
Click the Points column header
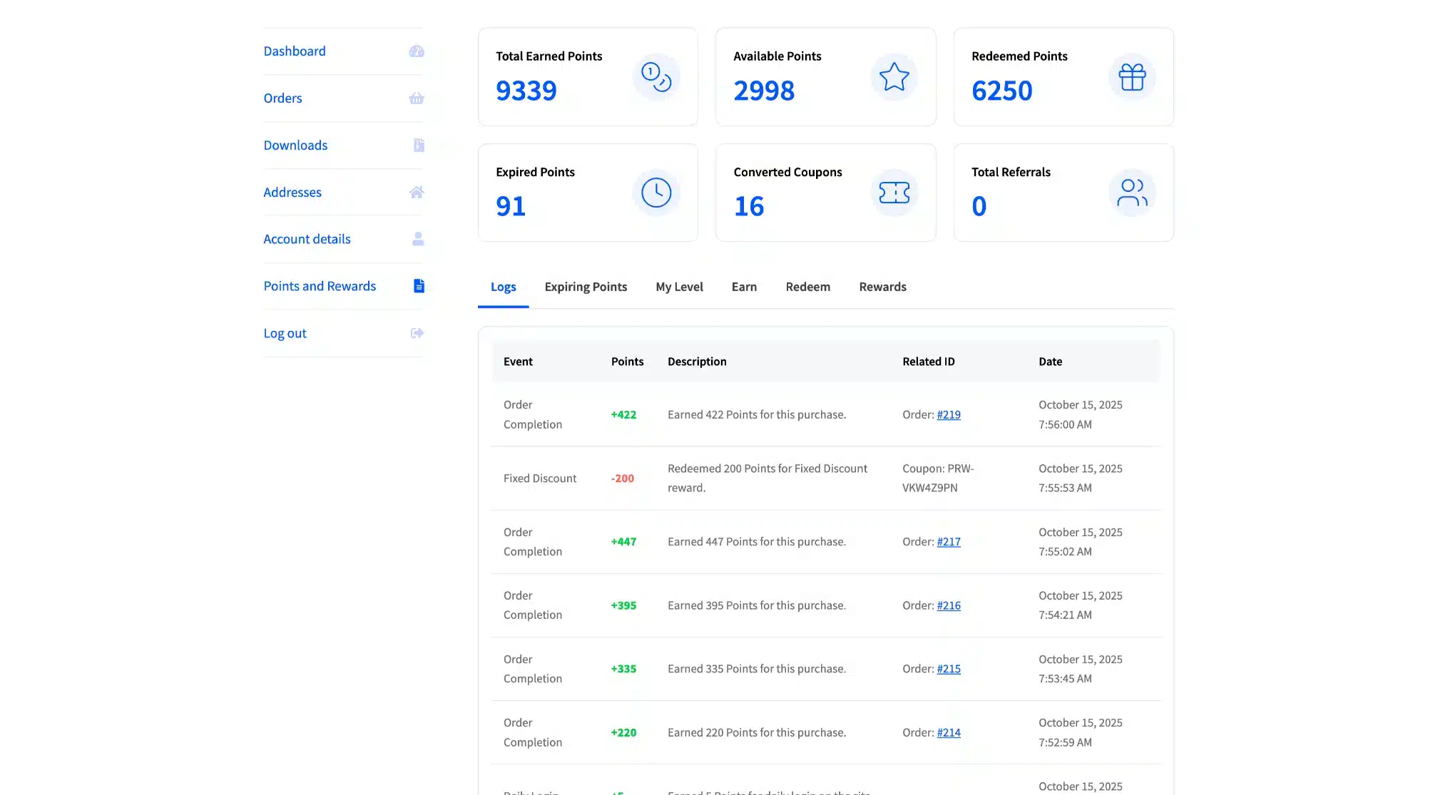627,361
